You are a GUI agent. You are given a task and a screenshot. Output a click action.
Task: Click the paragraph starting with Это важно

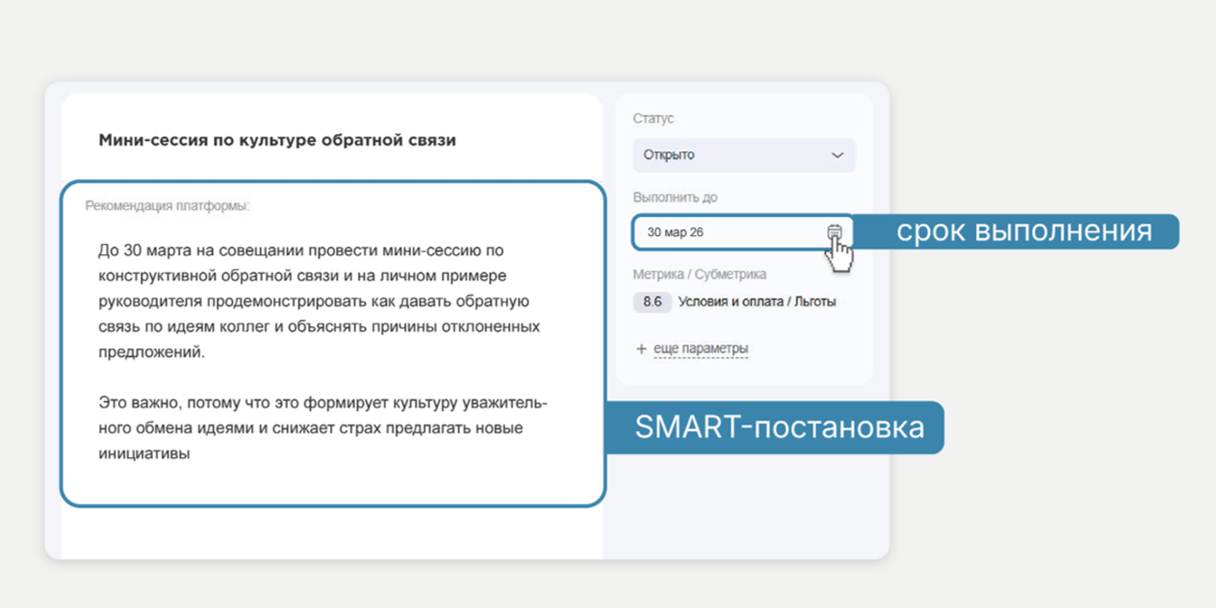coord(323,428)
